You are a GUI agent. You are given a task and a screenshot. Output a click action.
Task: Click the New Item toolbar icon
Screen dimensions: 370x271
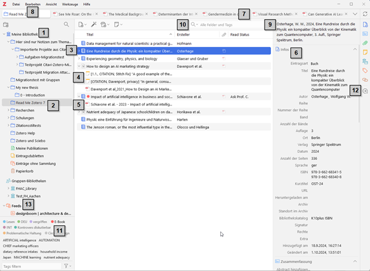click(x=83, y=25)
